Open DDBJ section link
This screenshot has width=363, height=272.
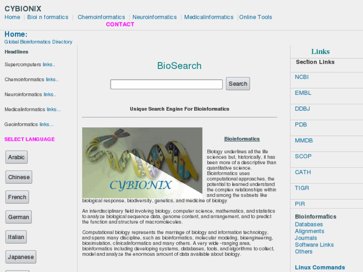click(x=302, y=109)
